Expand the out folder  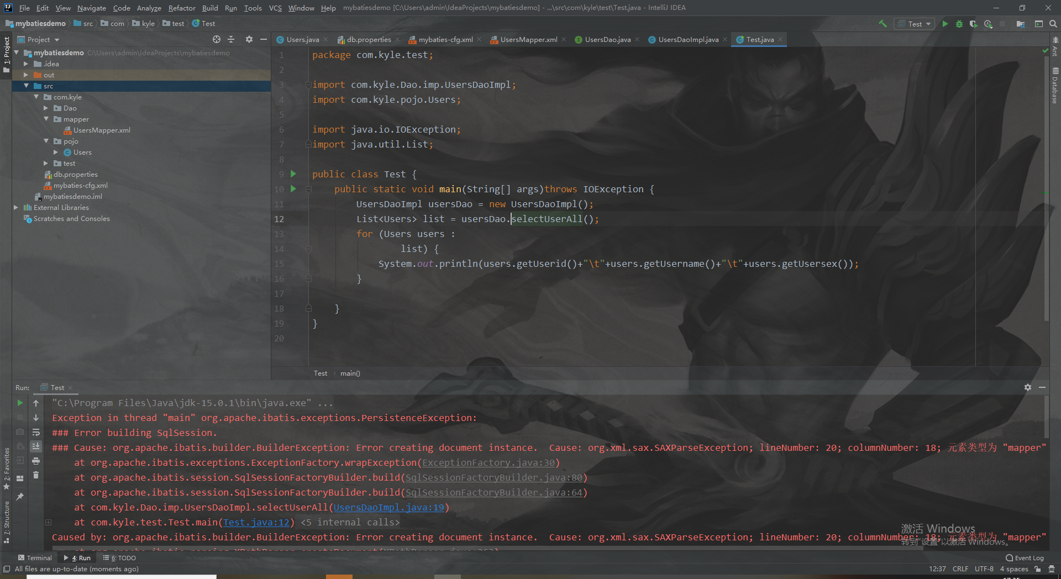26,75
